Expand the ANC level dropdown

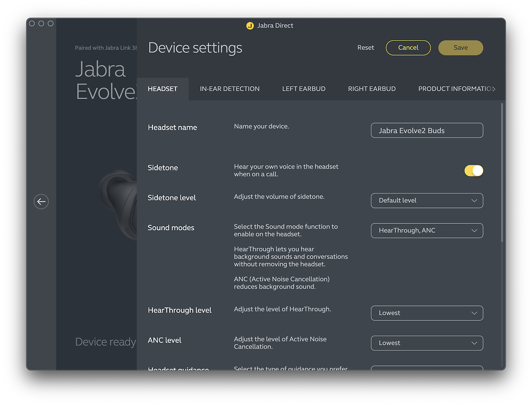tap(427, 343)
